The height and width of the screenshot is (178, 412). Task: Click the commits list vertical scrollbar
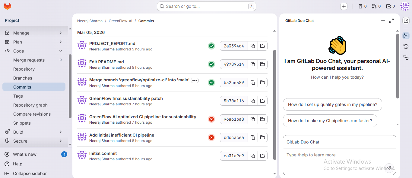click(274, 105)
